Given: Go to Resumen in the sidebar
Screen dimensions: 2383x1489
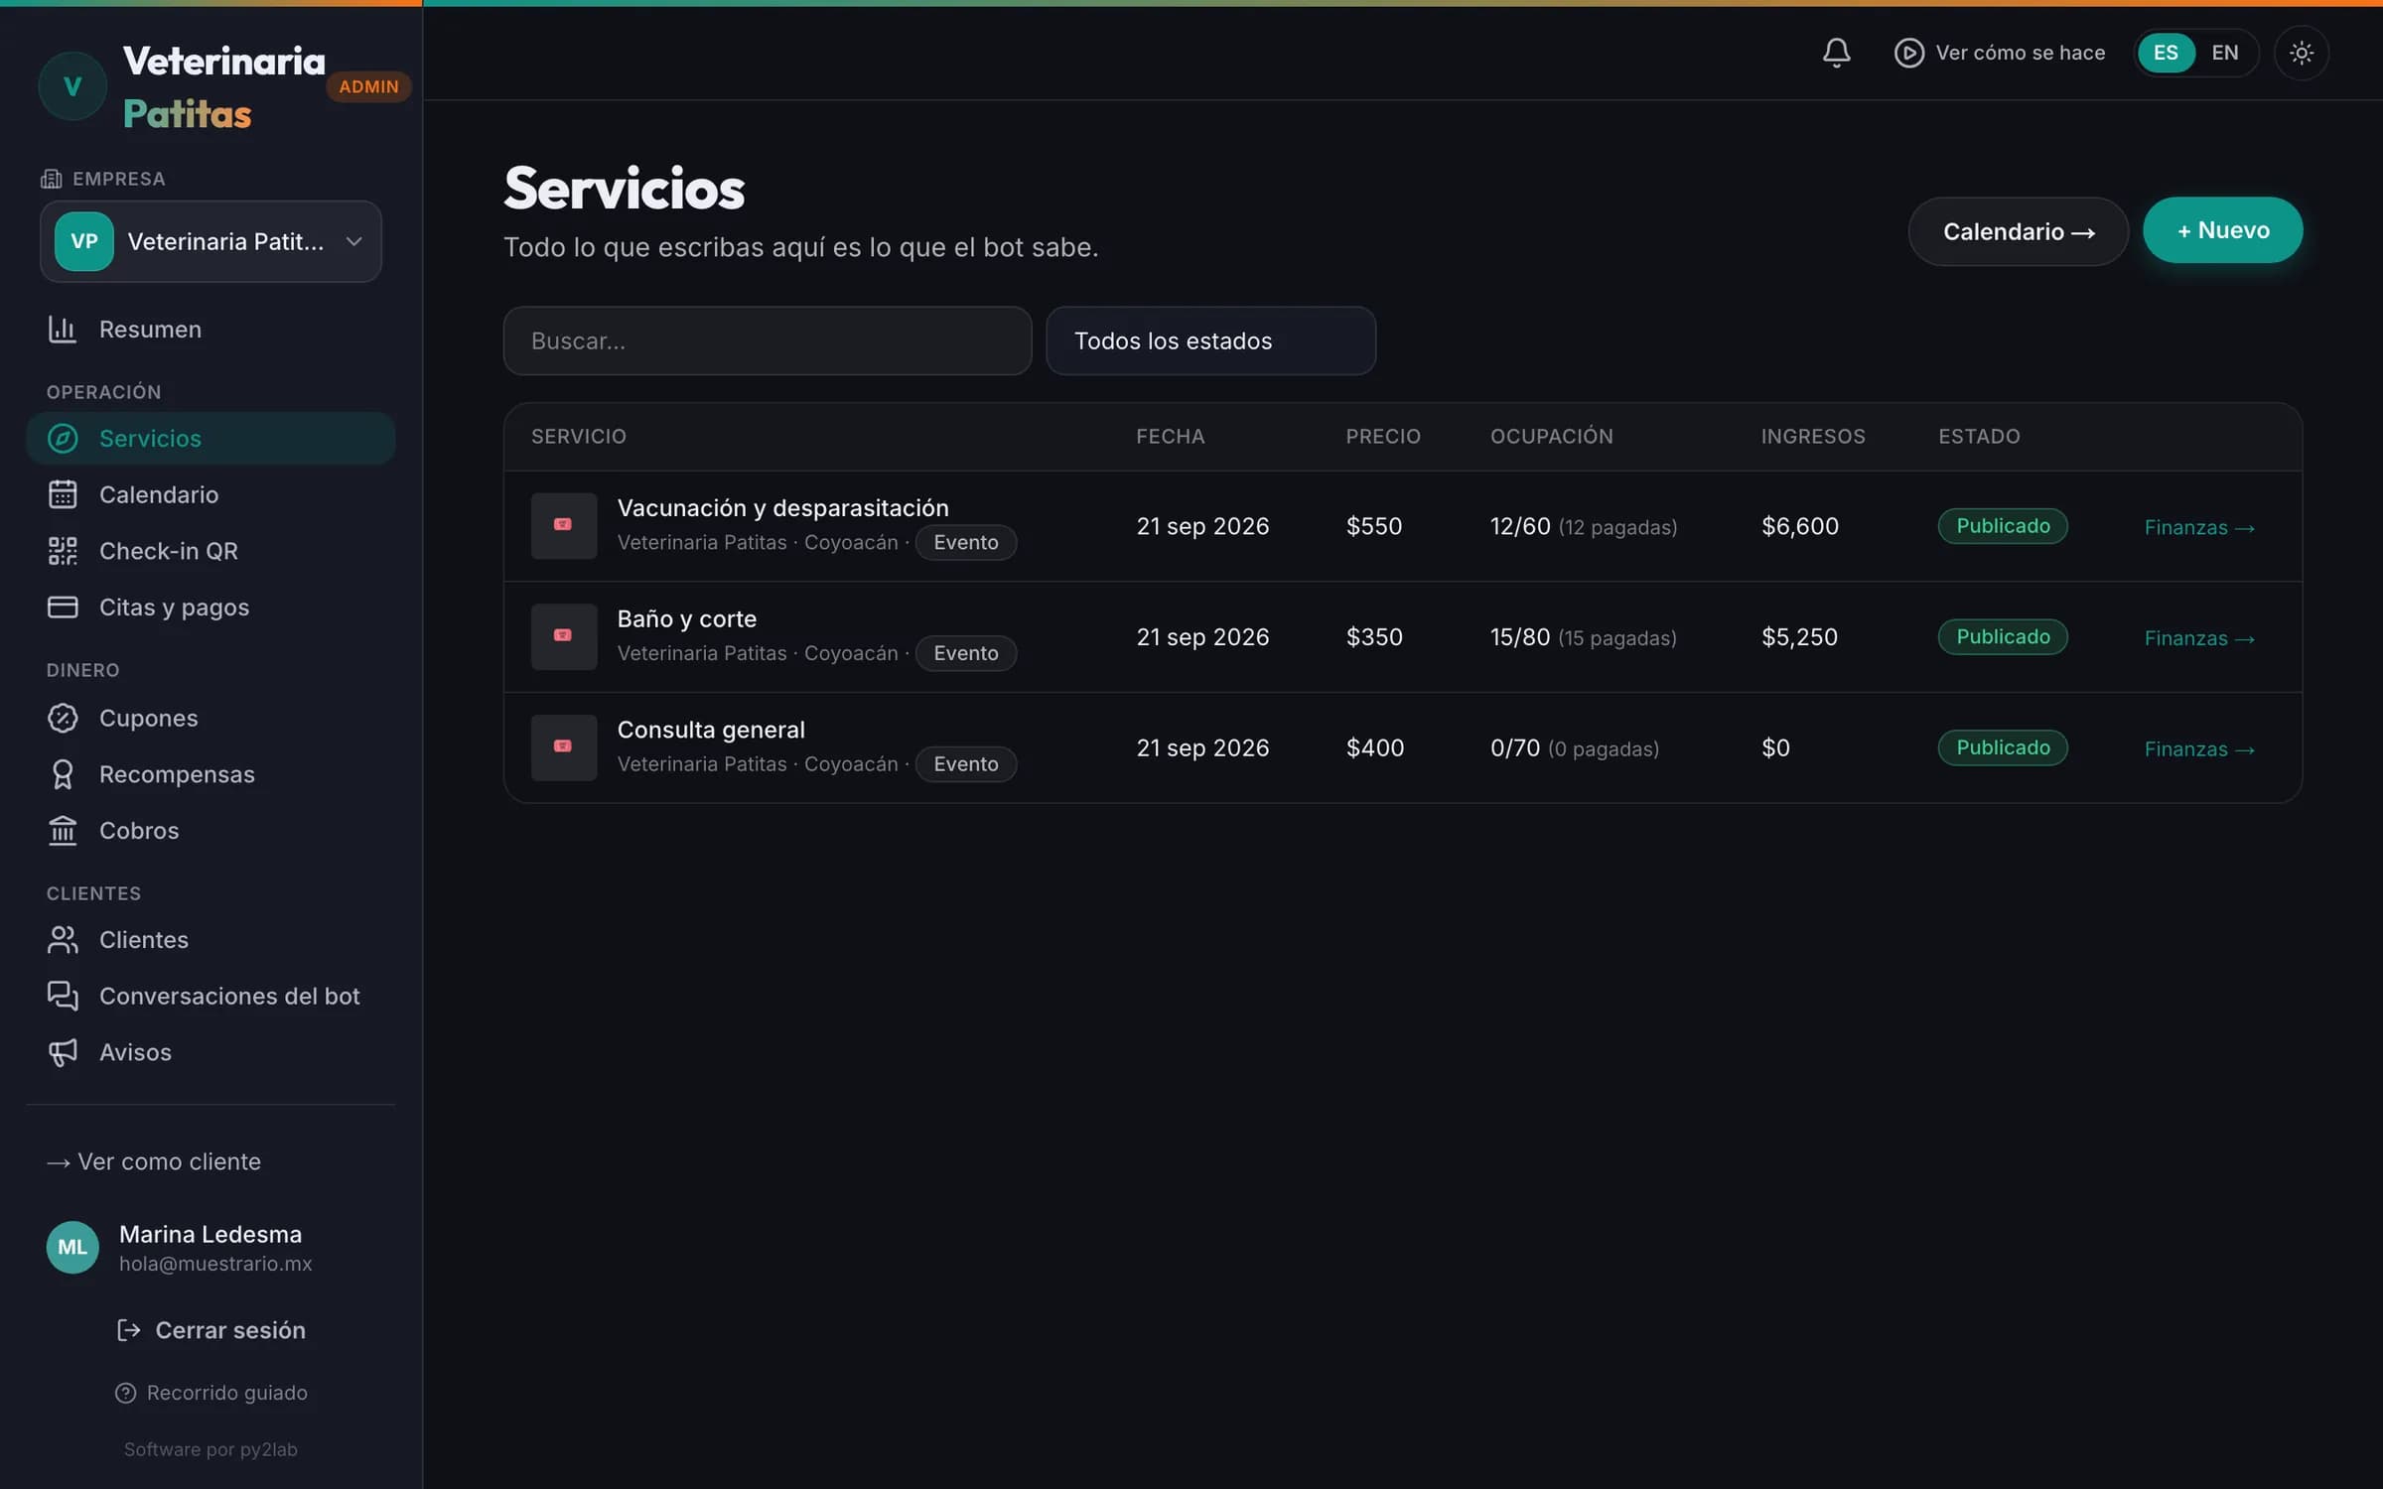Looking at the screenshot, I should (210, 330).
